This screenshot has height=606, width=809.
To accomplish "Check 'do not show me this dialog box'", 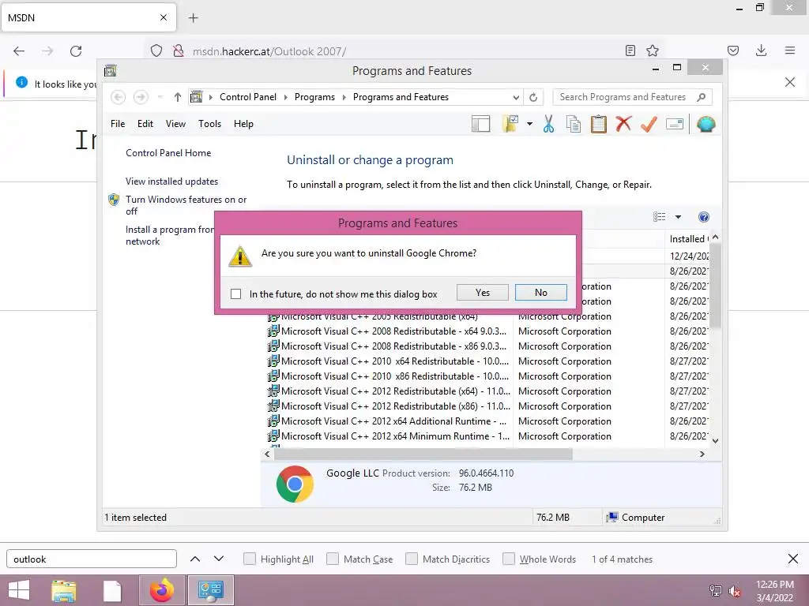I will (235, 294).
